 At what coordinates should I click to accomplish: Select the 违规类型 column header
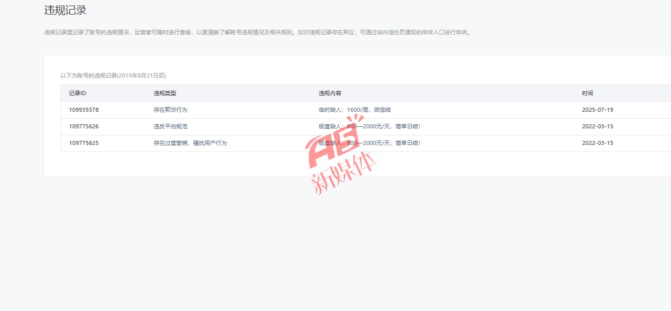pyautogui.click(x=165, y=93)
